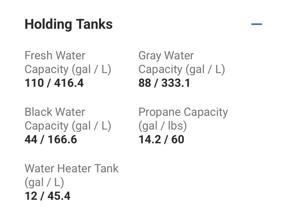Click the 60 lbs propane value
This screenshot has width=298, height=213.
[x=178, y=139]
